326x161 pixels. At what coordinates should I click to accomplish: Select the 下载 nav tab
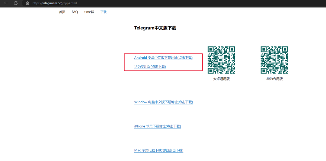pyautogui.click(x=103, y=12)
